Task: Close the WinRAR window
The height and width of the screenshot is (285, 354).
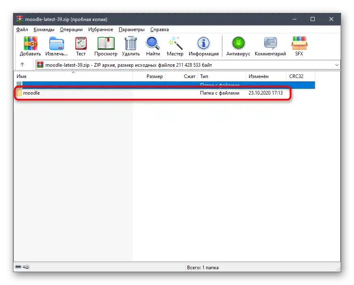Action: 331,19
